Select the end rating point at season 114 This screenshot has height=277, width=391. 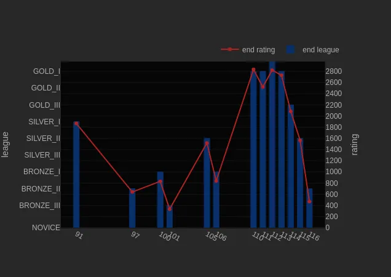(291, 111)
